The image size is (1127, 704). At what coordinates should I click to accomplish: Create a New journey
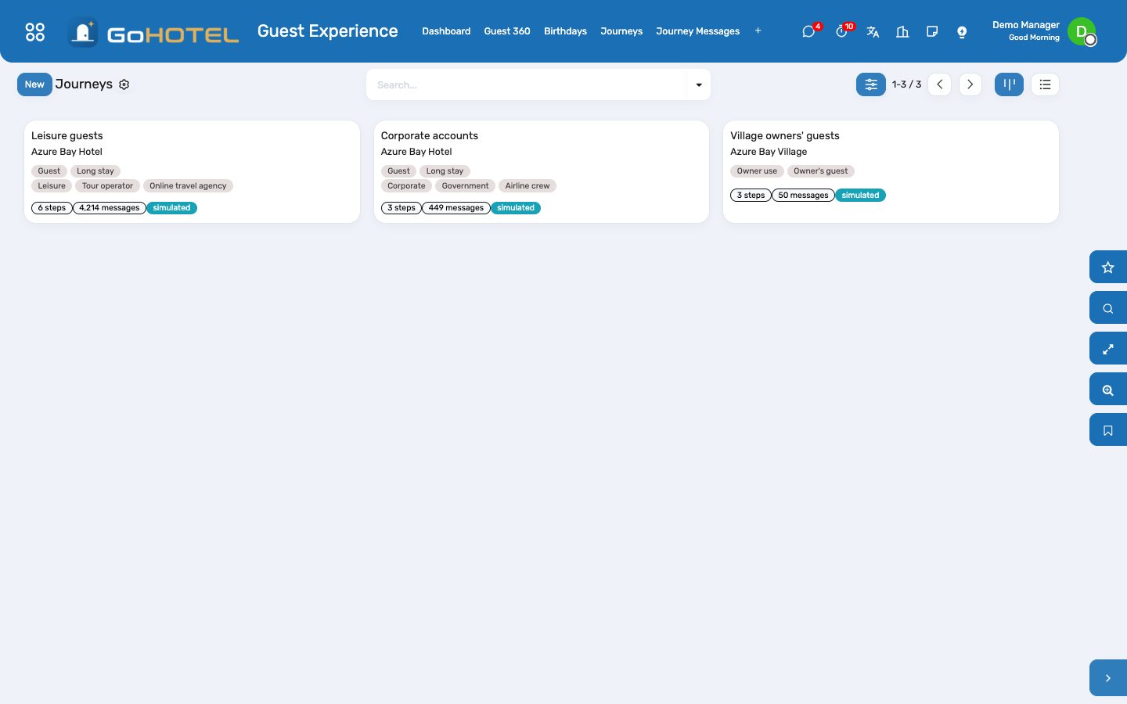tap(34, 84)
